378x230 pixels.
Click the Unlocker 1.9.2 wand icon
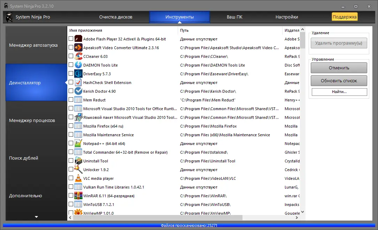78,169
